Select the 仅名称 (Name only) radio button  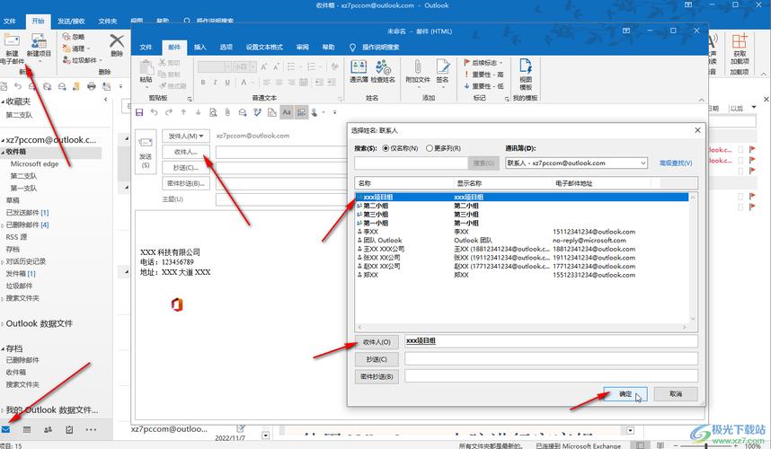[386, 148]
